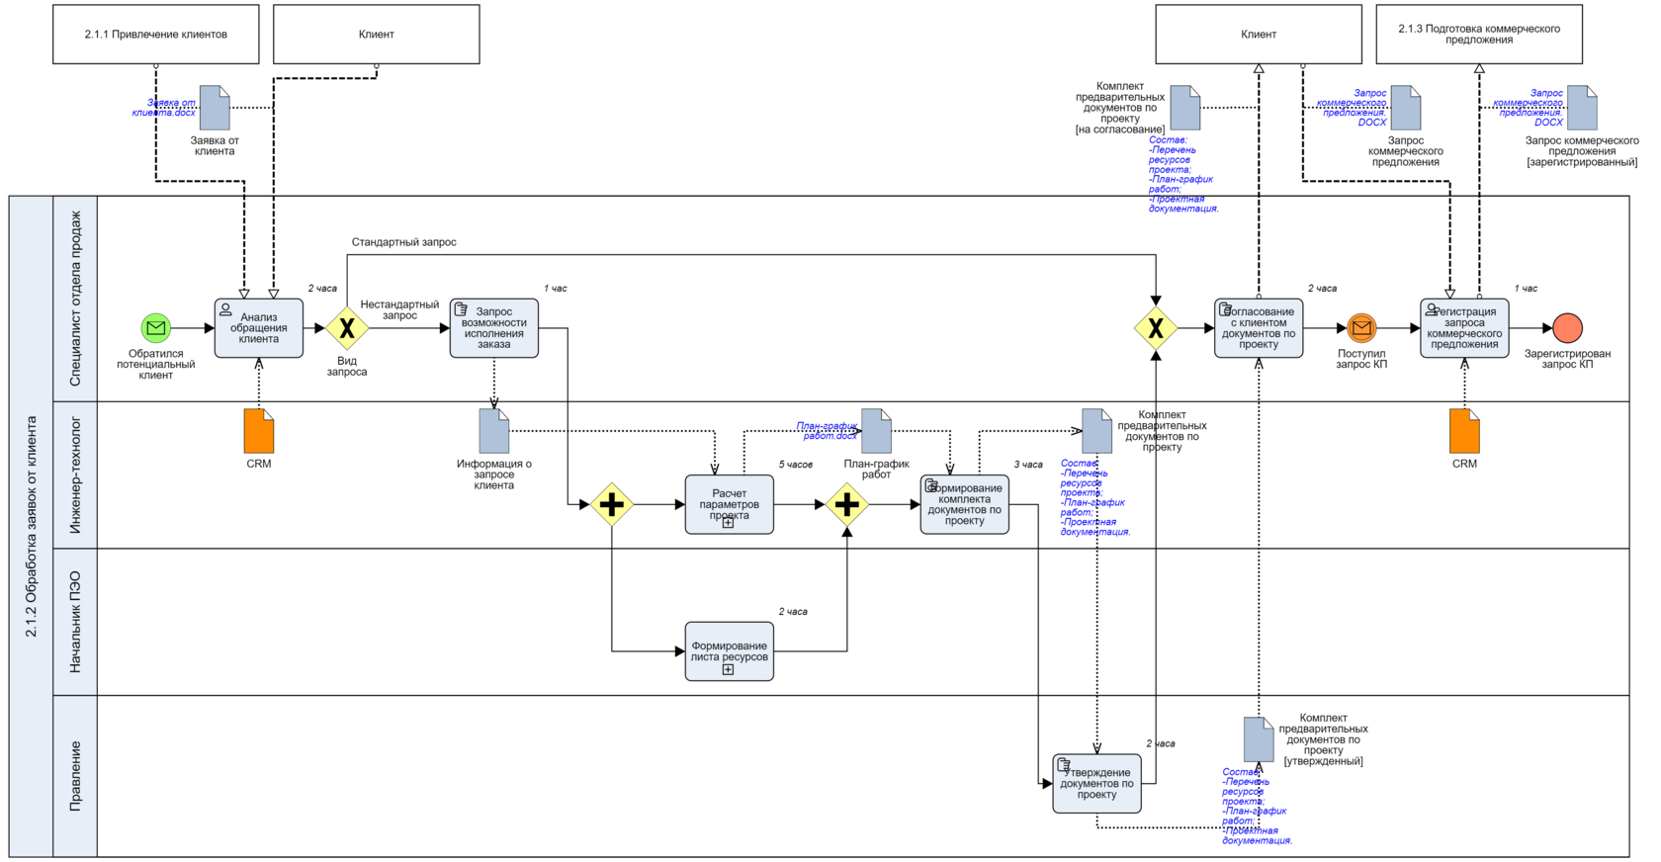This screenshot has width=1661, height=862.
Task: Select the 'Начальник ПЭО' lane header
Action: [75, 622]
